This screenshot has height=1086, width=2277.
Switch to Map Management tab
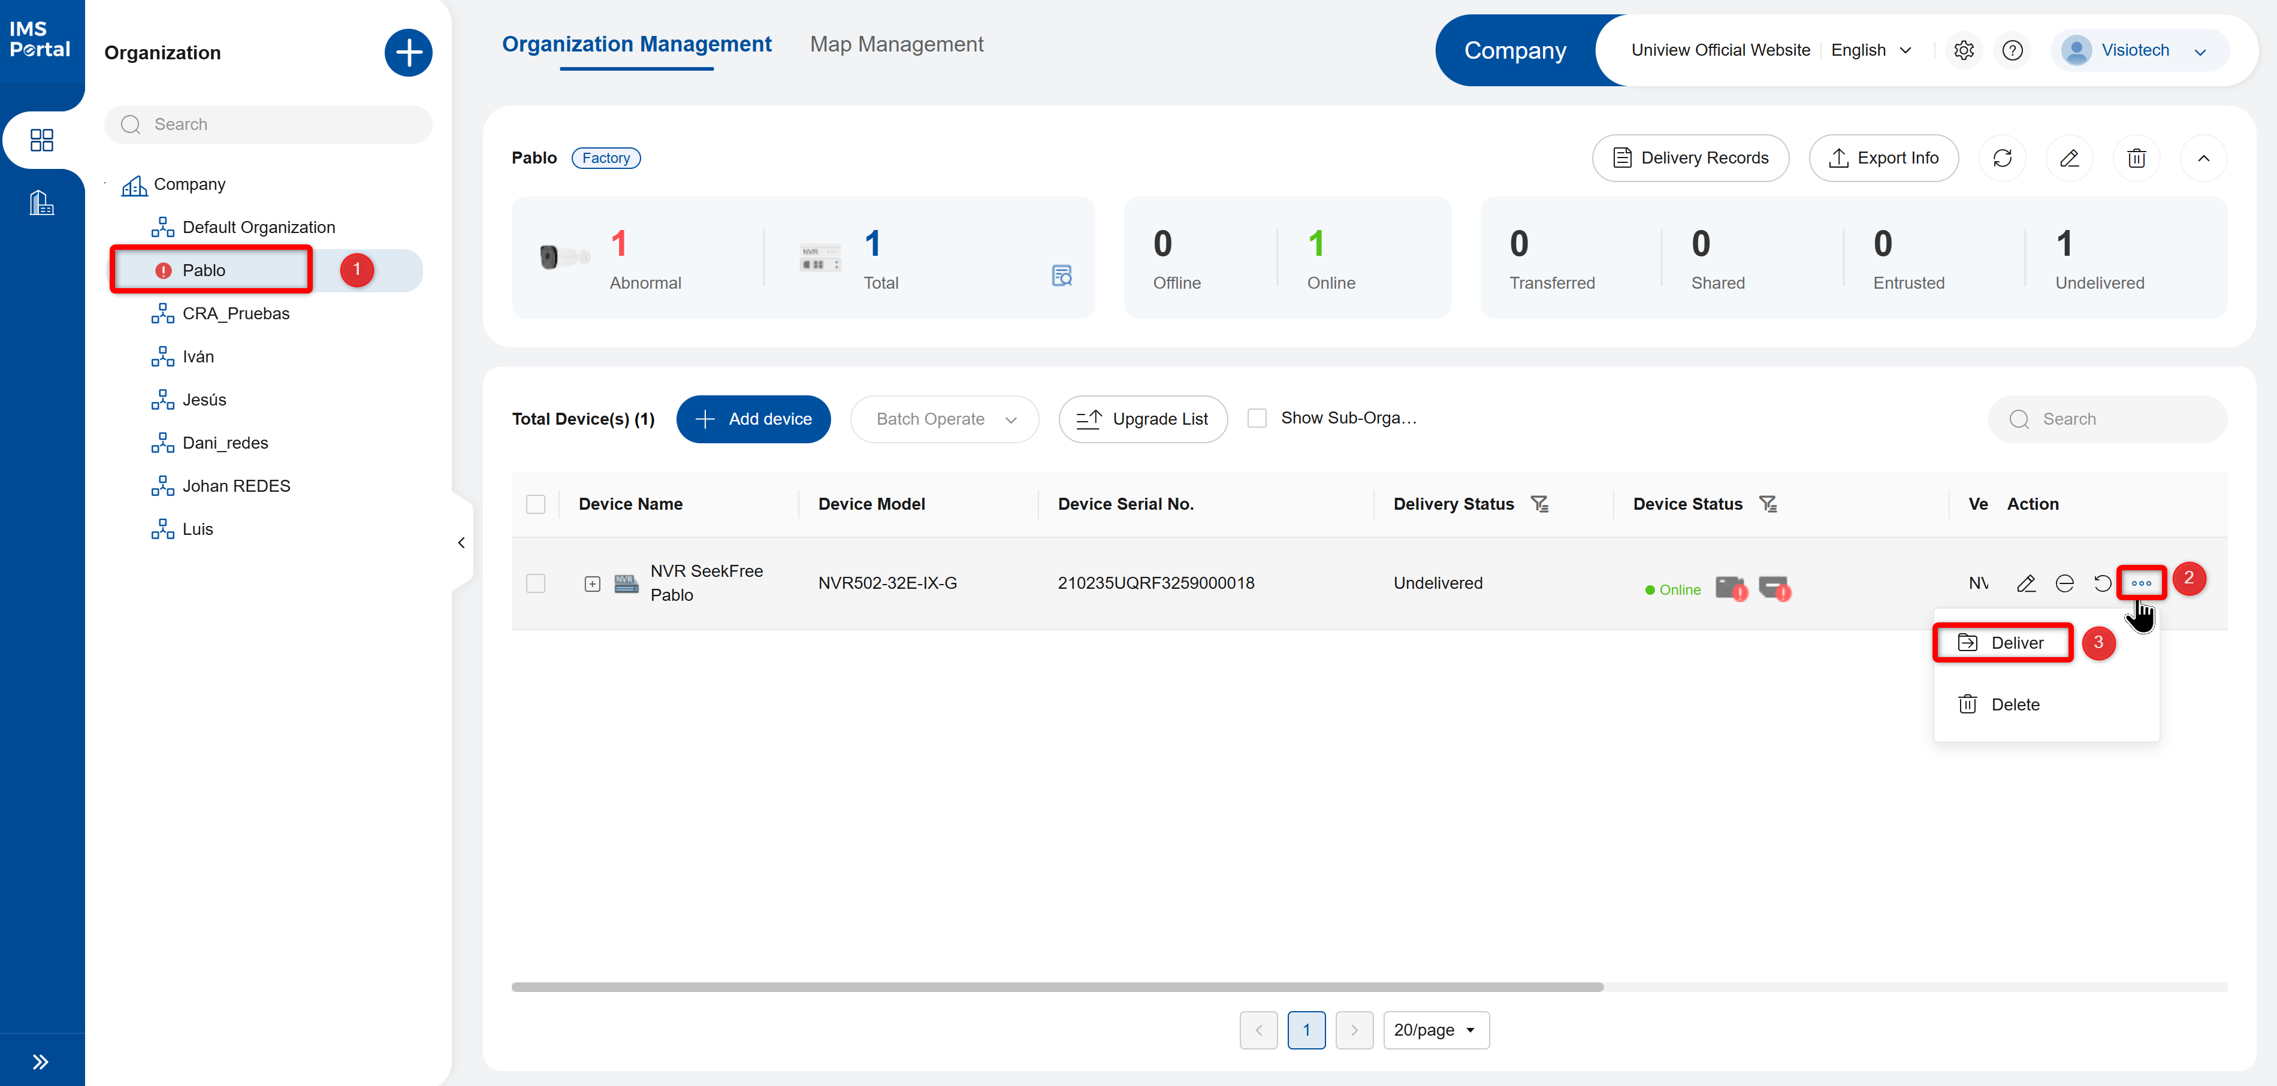point(896,44)
